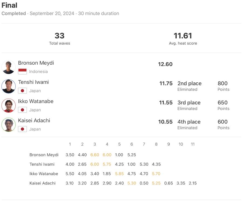Click Japan flag under Kaisei Adachi
Image resolution: width=243 pixels, height=202 pixels.
(22, 129)
